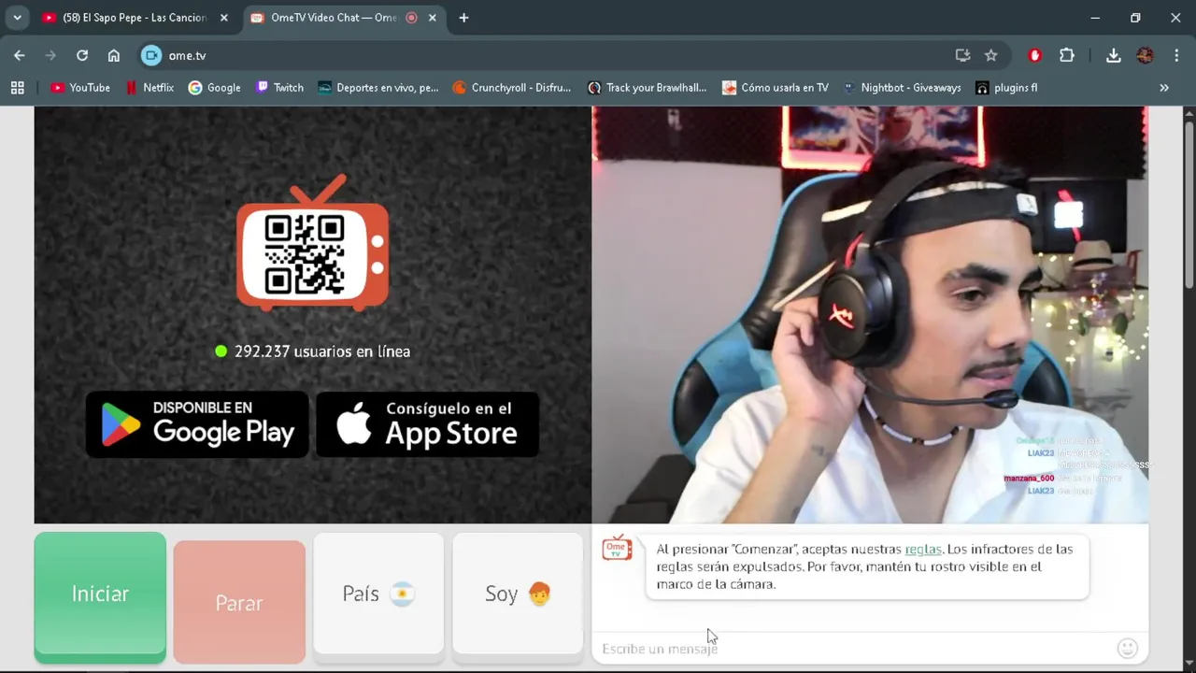1196x673 pixels.
Task: Open the browser downloads icon
Action: [x=1114, y=55]
